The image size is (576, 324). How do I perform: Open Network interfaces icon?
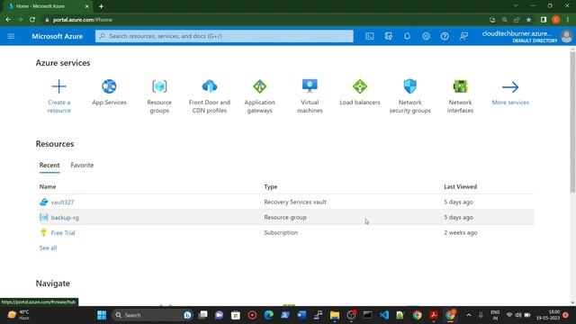[460, 86]
